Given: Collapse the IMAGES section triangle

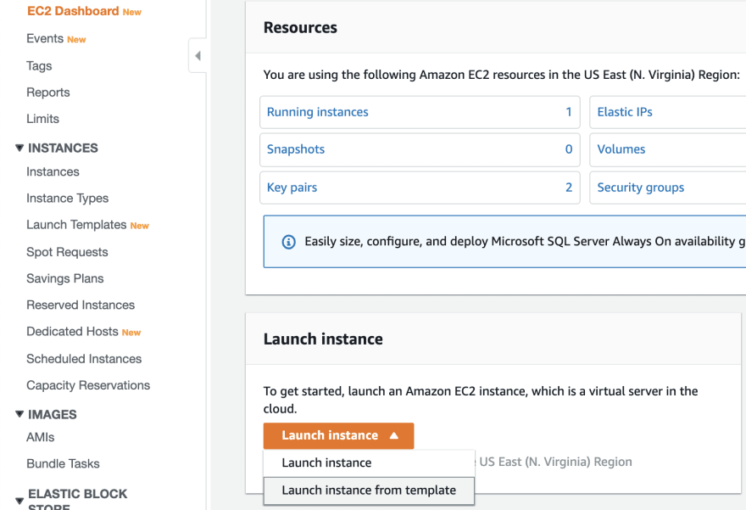Looking at the screenshot, I should pos(19,414).
